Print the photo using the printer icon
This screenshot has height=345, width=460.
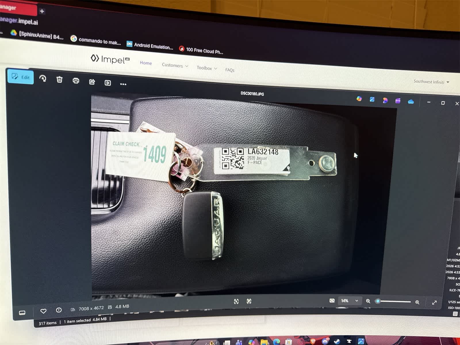[76, 81]
